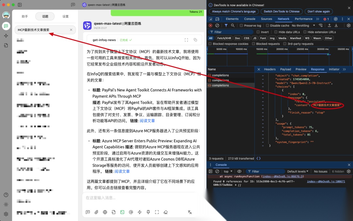Open the DevTools three-dot menu

click(343, 19)
